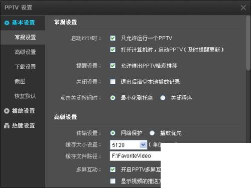The image size is (251, 188).
Task: Click the 点击关闭按钮时 label
Action: click(81, 98)
